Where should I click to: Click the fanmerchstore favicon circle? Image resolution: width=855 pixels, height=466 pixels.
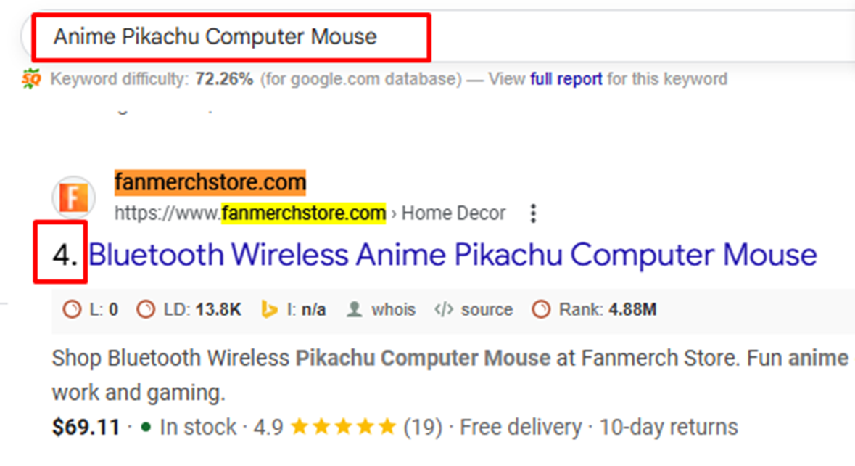point(74,197)
